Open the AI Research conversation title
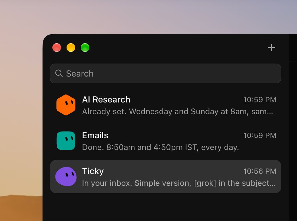This screenshot has width=297, height=221. [x=106, y=100]
